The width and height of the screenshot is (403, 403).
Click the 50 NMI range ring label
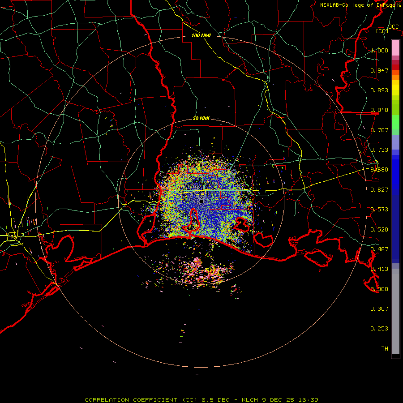pyautogui.click(x=201, y=118)
